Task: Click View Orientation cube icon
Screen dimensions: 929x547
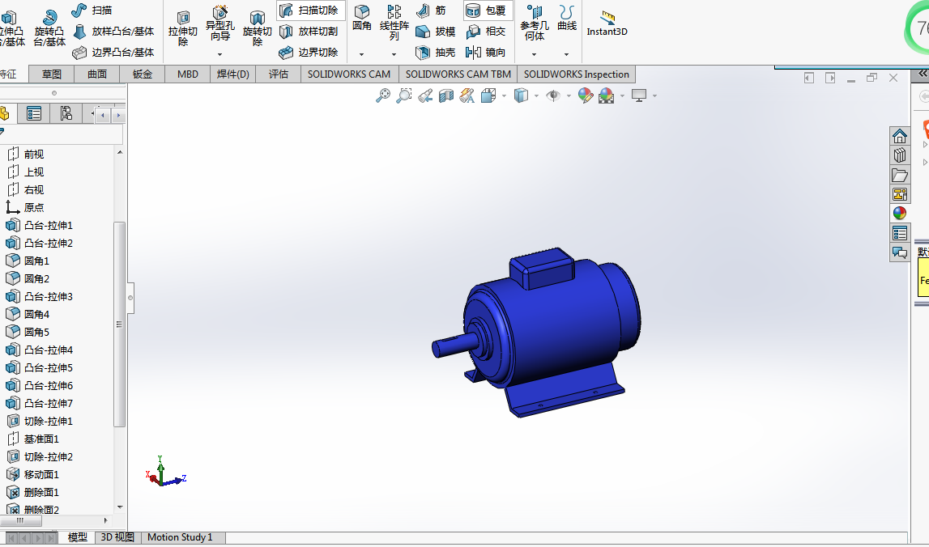Action: [488, 95]
